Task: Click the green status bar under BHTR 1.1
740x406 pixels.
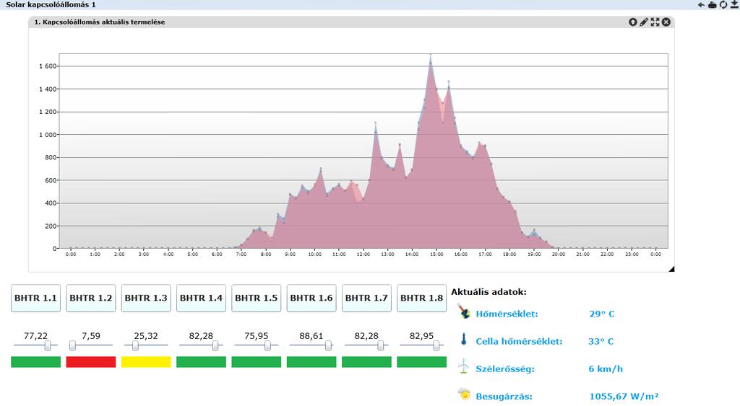Action: tap(36, 362)
